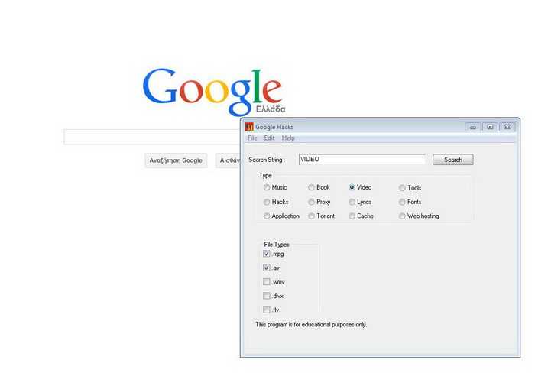This screenshot has width=535, height=389.
Task: Click the Google Hacks app icon in title bar
Action: click(249, 127)
